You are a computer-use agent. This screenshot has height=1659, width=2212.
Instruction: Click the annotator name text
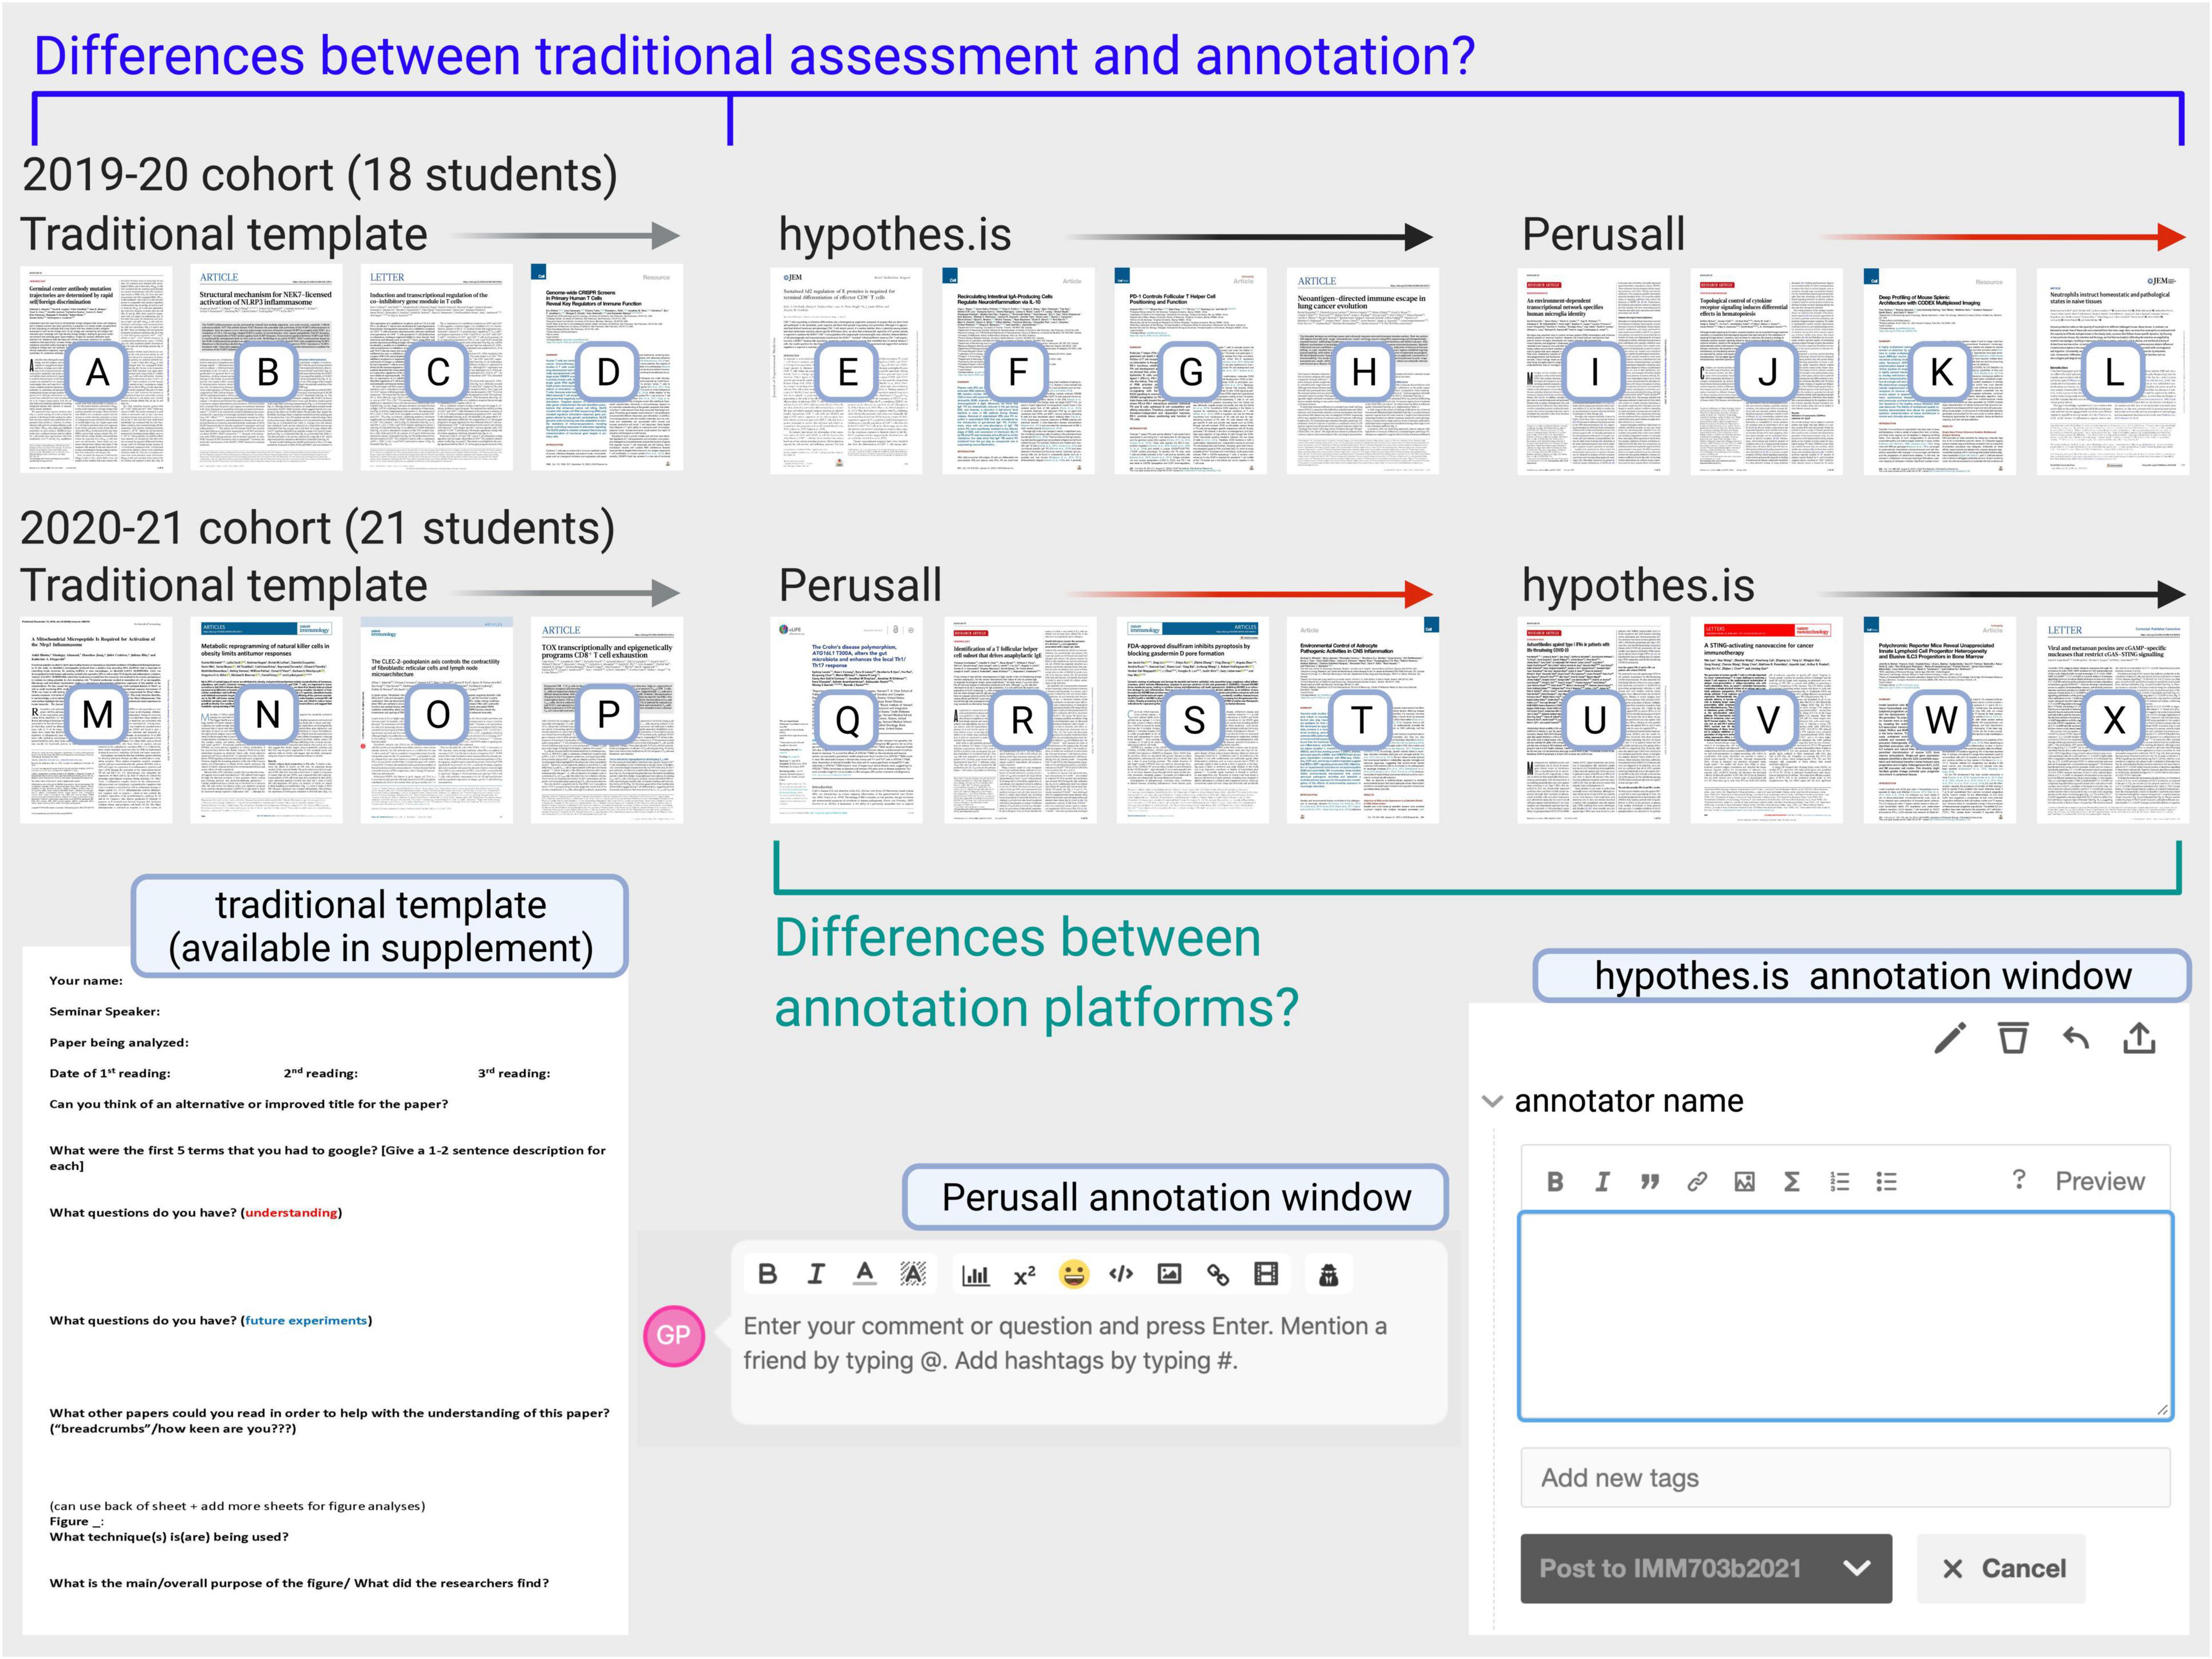(x=1629, y=1100)
